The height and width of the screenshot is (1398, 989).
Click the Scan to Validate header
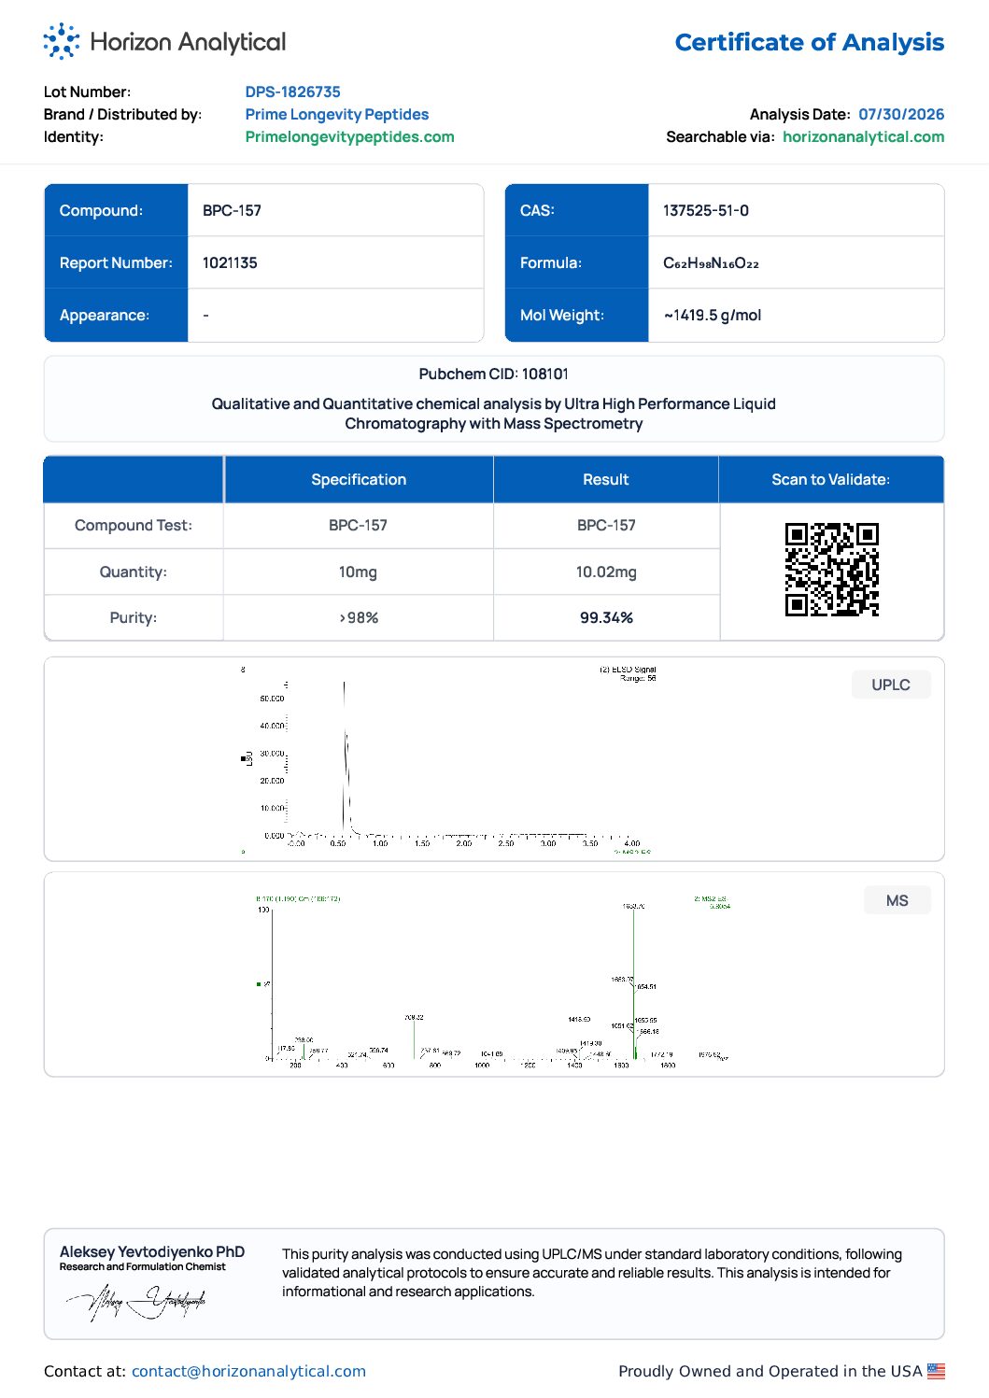pyautogui.click(x=831, y=479)
